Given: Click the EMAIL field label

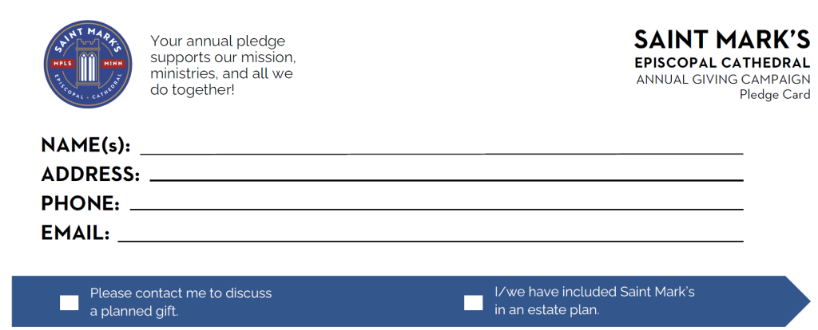Looking at the screenshot, I should pyautogui.click(x=75, y=233).
